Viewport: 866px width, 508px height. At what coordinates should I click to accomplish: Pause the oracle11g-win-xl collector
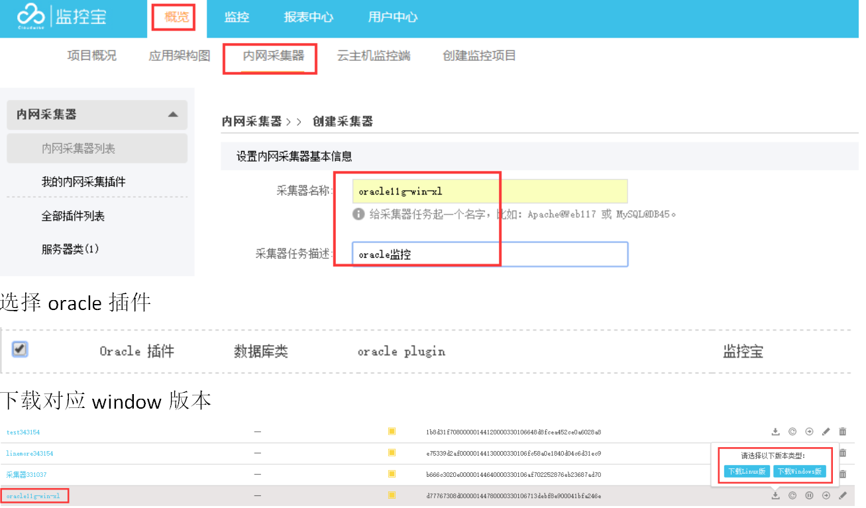click(809, 495)
